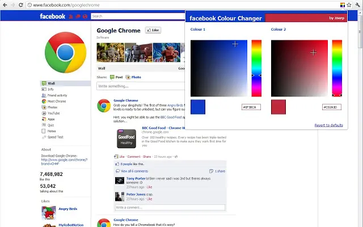
Task: Click the Meet Chrome icon in sidebar
Action: point(44,101)
